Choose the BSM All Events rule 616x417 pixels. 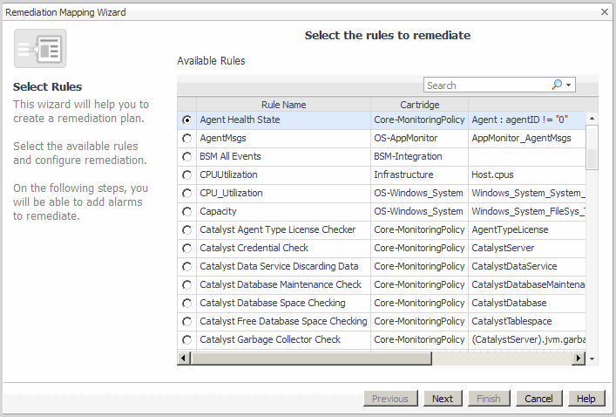point(186,156)
